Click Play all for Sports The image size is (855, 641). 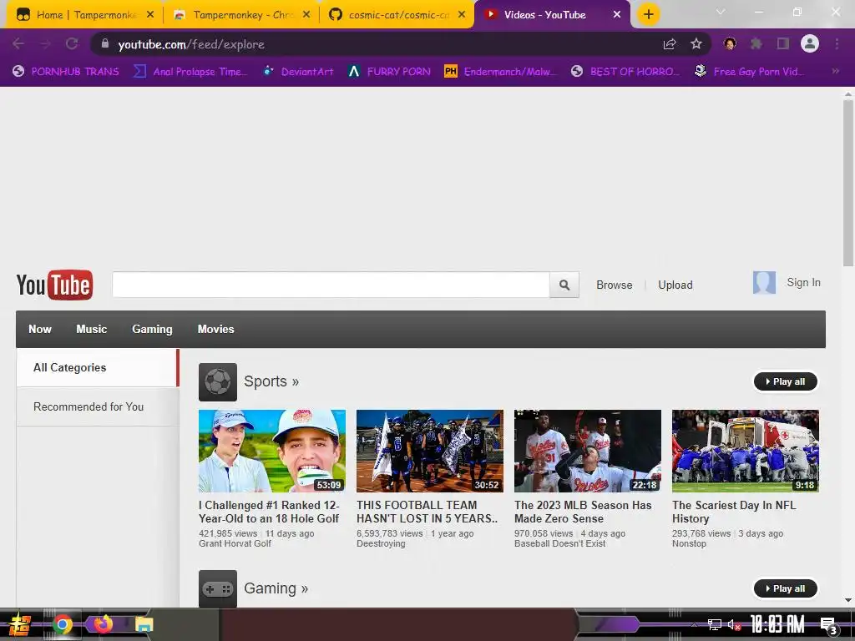[785, 381]
